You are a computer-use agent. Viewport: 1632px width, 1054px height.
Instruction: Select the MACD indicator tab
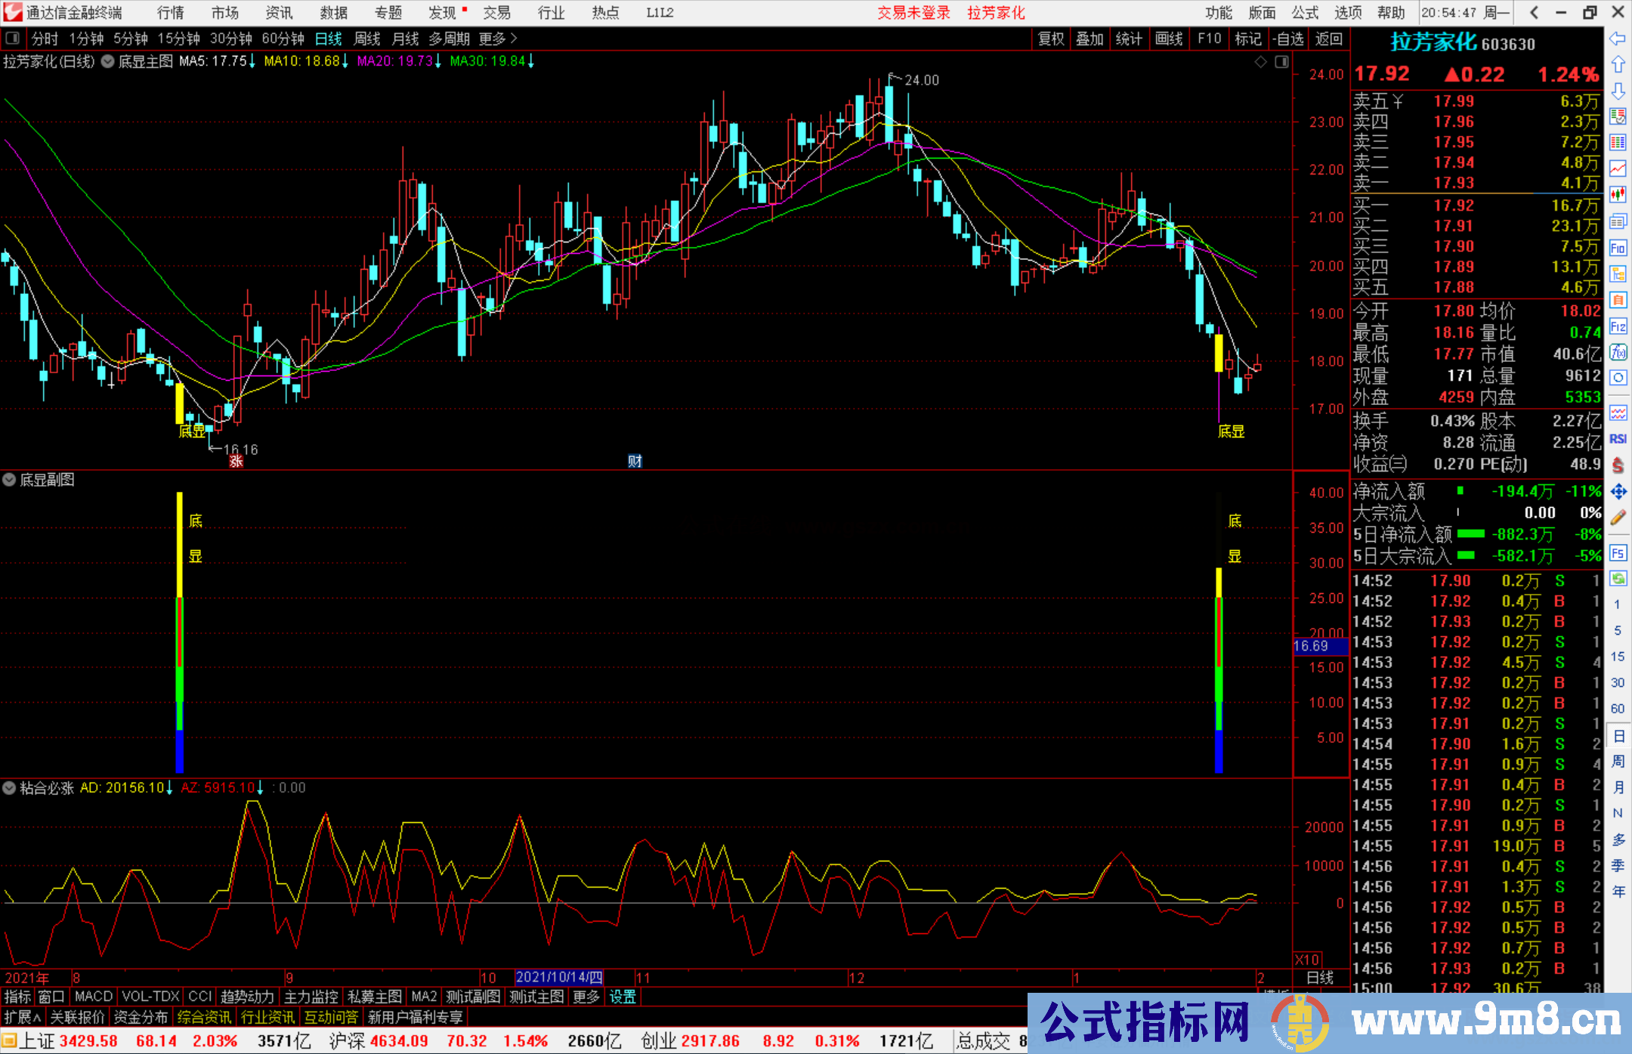click(x=93, y=997)
